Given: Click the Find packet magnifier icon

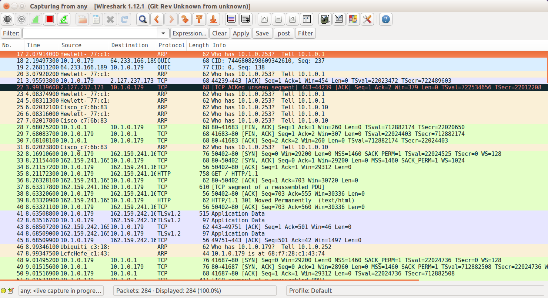Looking at the screenshot, I should point(143,19).
